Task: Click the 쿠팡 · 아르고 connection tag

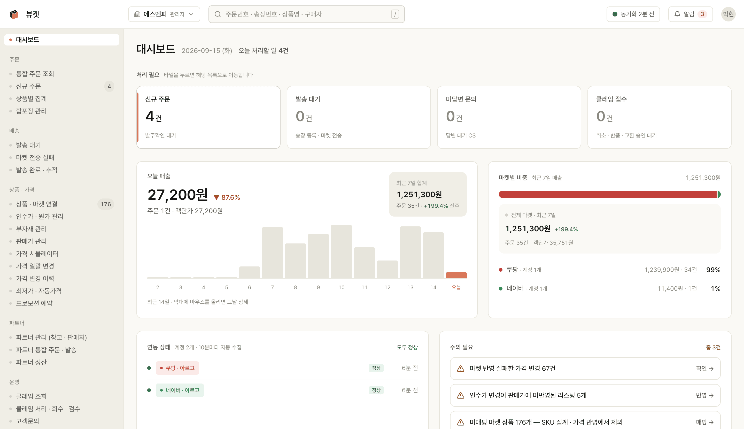Action: (177, 368)
